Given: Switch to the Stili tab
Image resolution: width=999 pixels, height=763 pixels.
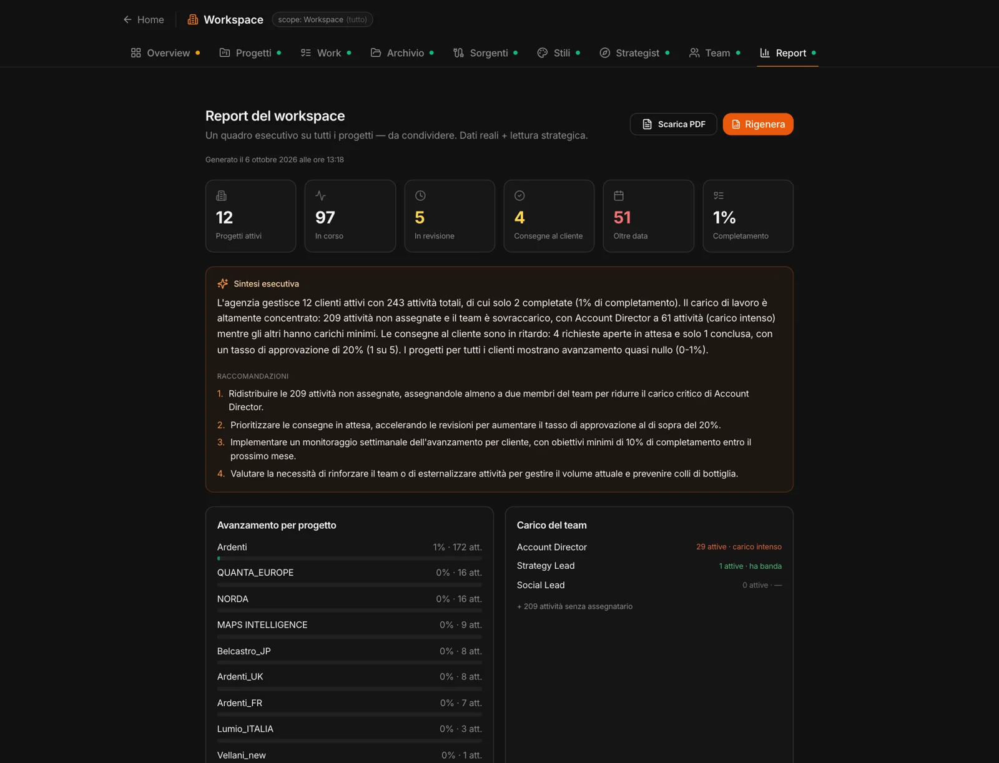Looking at the screenshot, I should coord(558,53).
